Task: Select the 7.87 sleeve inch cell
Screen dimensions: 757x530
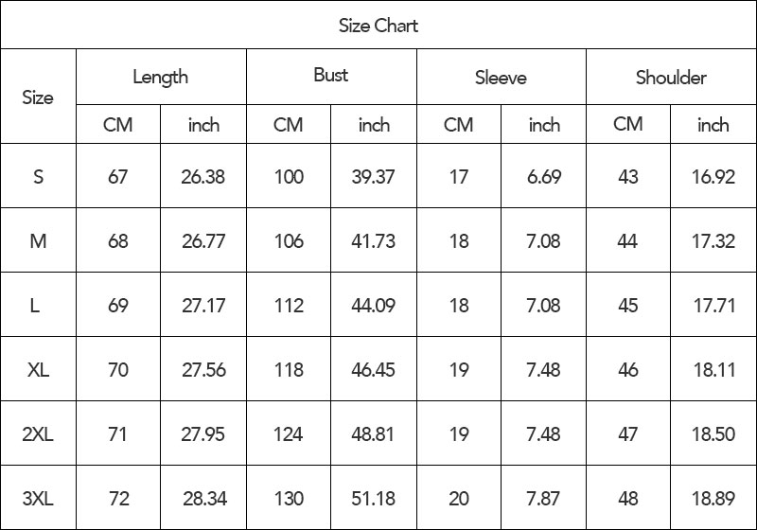Action: click(543, 498)
